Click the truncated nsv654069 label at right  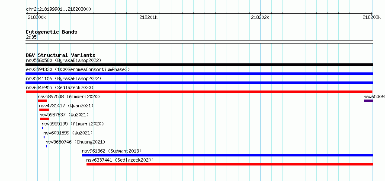[x=374, y=97]
